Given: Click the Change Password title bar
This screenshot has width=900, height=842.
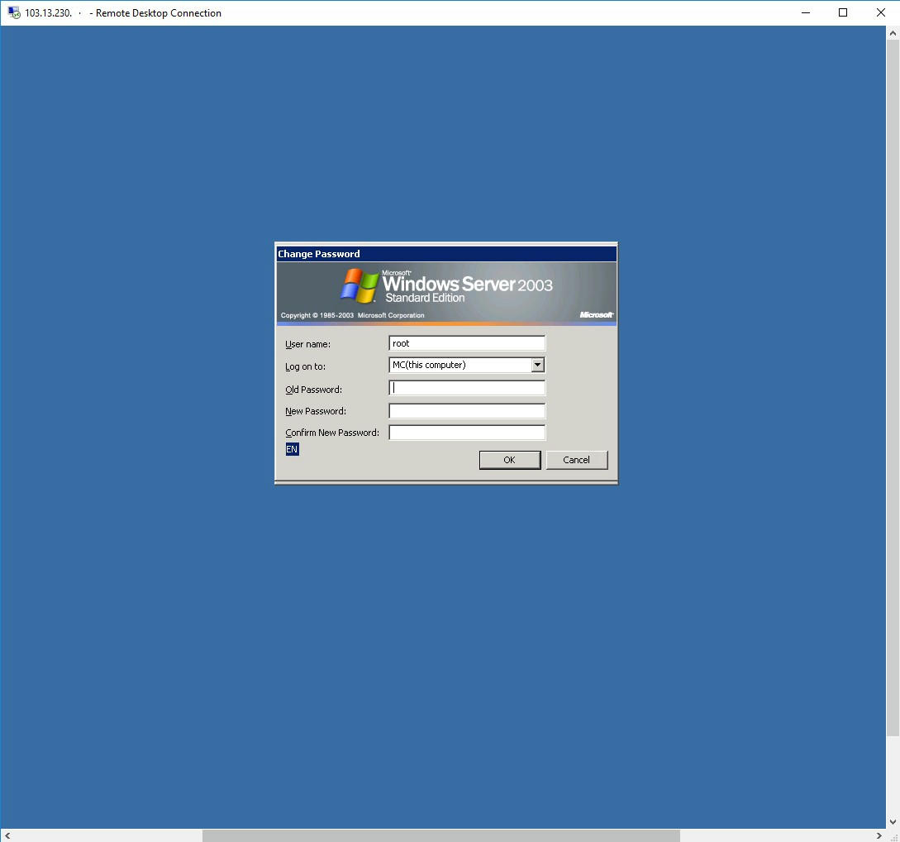Looking at the screenshot, I should pyautogui.click(x=446, y=254).
